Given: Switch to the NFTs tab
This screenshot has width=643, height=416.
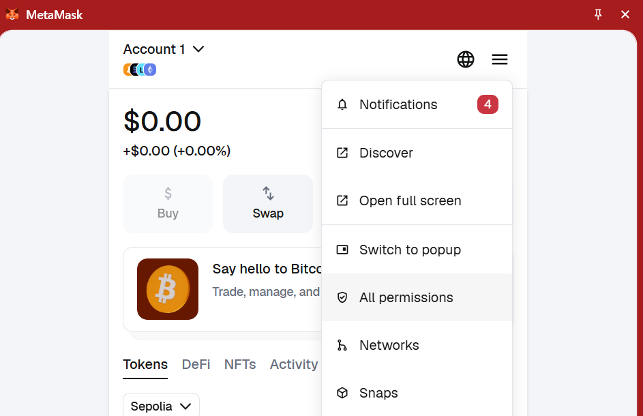Looking at the screenshot, I should [x=240, y=364].
